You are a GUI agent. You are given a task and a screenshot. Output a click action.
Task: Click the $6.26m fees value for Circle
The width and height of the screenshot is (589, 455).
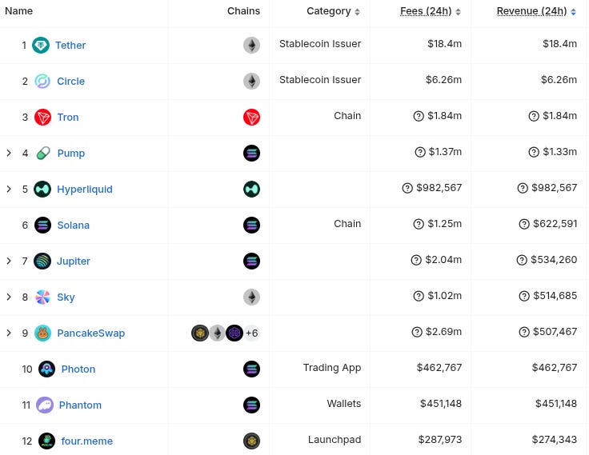443,80
